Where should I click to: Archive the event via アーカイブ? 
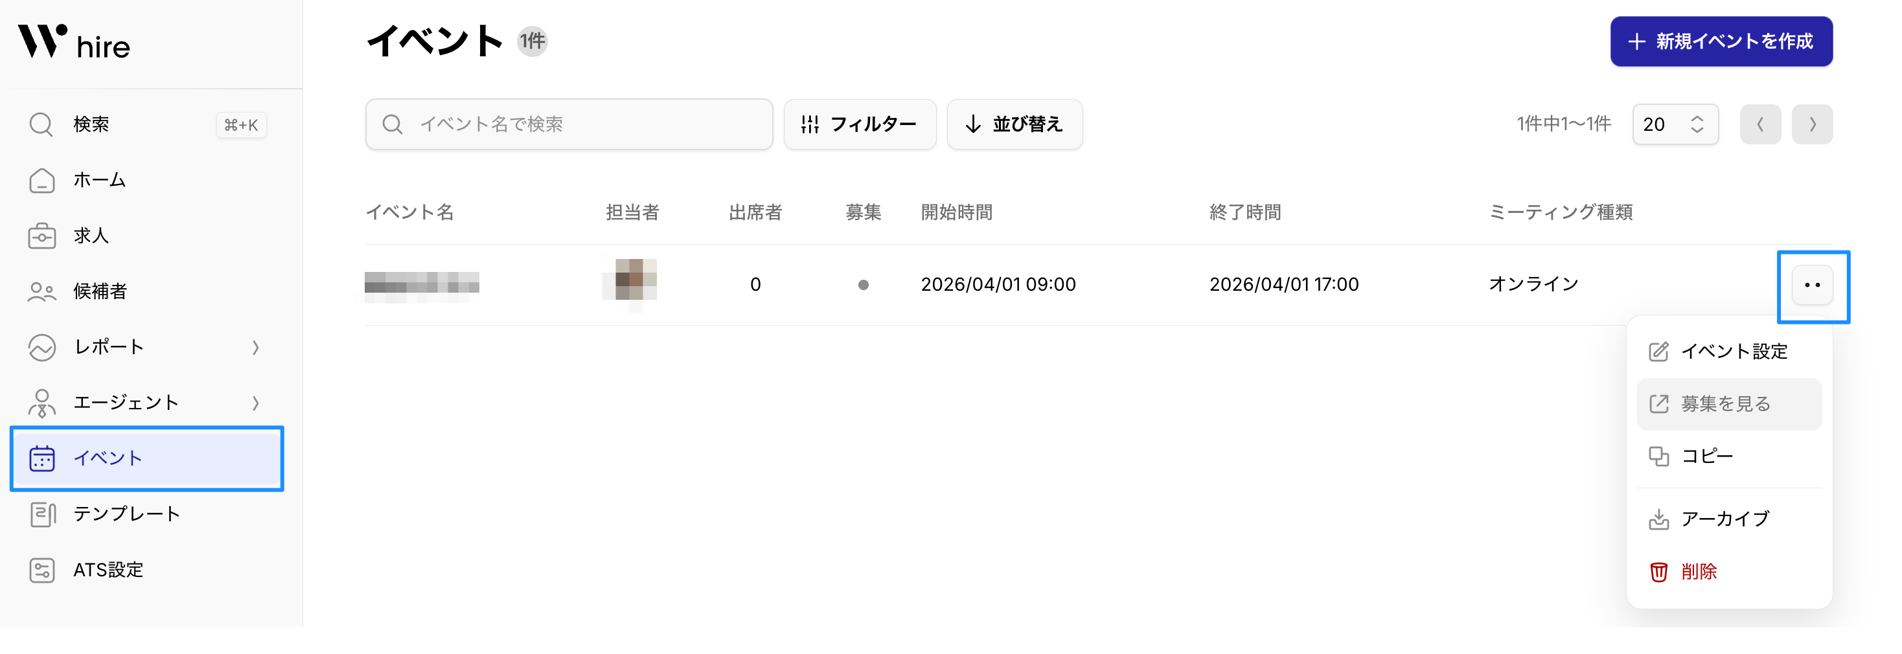pyautogui.click(x=1724, y=519)
